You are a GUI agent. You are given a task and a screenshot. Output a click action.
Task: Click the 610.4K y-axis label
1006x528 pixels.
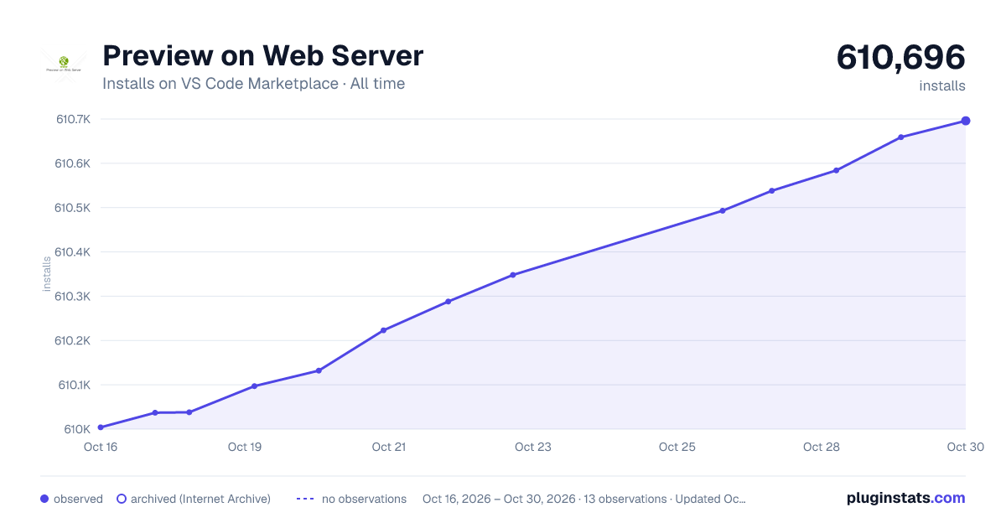point(73,252)
